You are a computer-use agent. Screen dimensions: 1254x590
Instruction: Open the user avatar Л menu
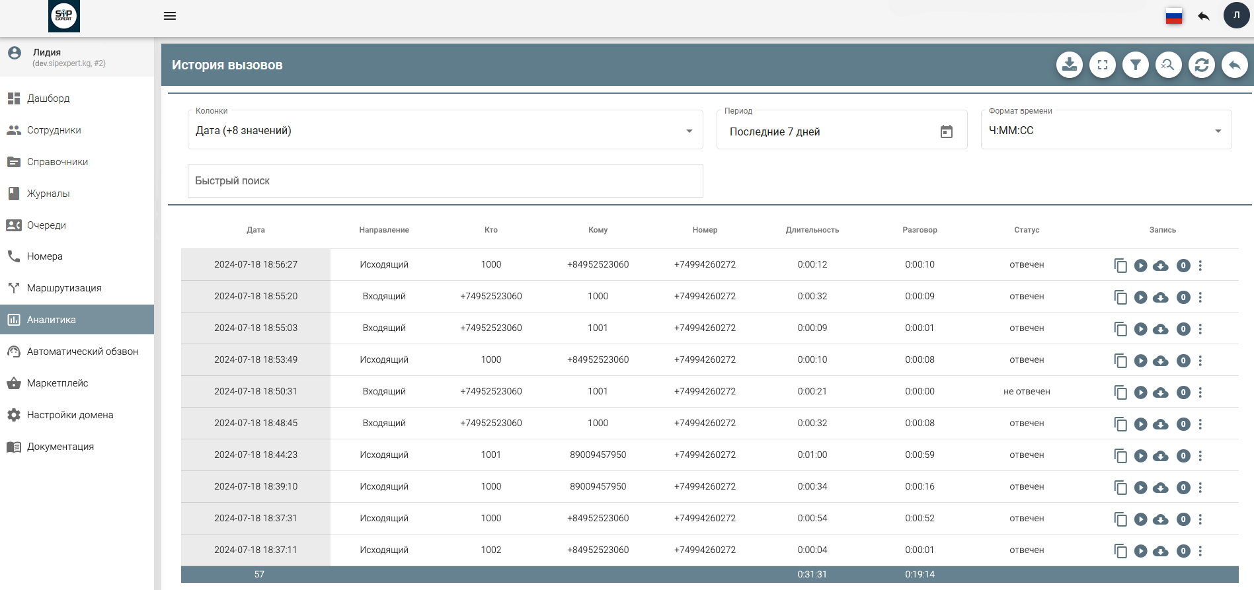(x=1236, y=16)
